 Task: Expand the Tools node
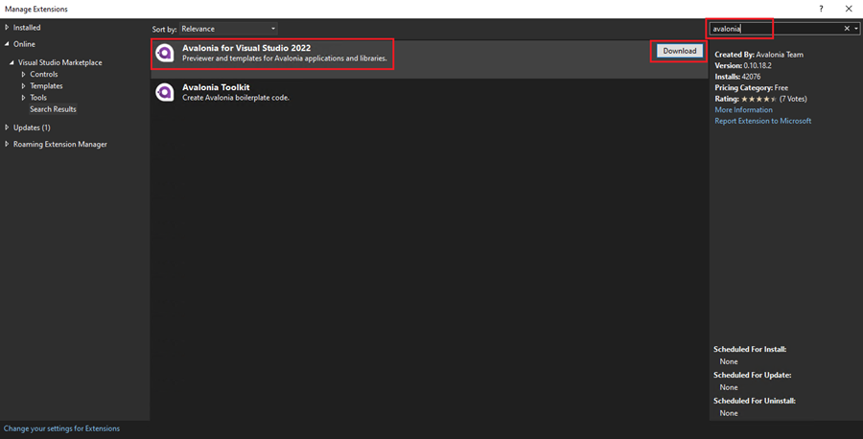point(23,98)
